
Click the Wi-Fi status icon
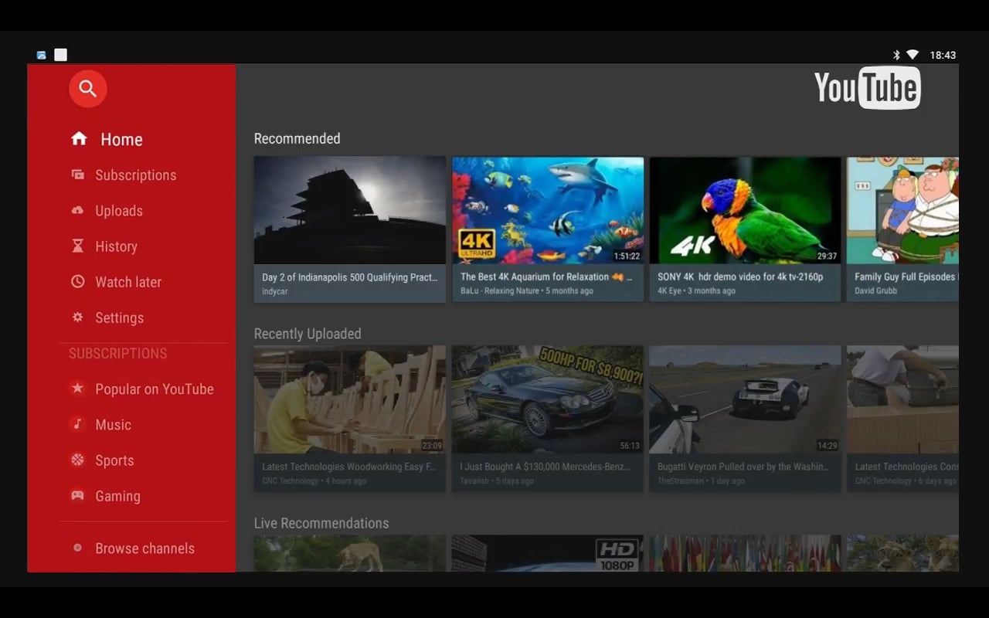tap(913, 55)
